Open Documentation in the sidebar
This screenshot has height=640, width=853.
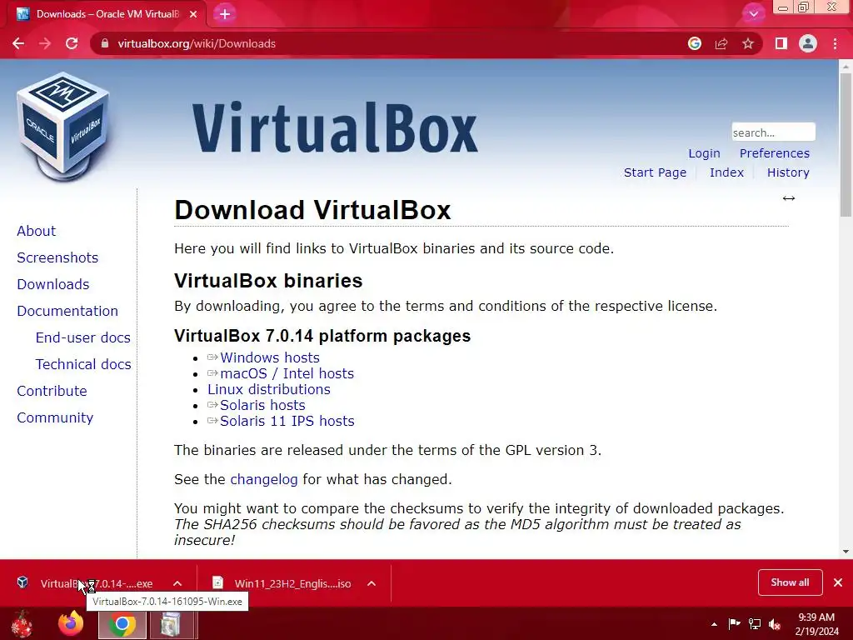click(67, 311)
